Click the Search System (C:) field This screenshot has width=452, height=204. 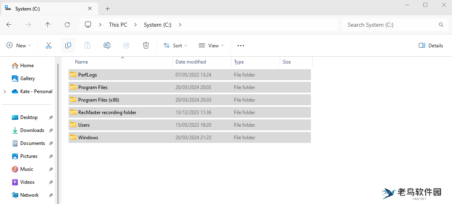tap(389, 25)
